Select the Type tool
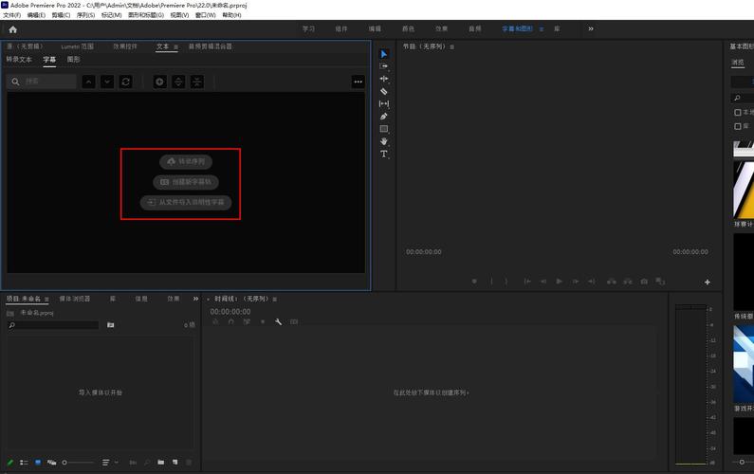This screenshot has height=474, width=754. [384, 154]
